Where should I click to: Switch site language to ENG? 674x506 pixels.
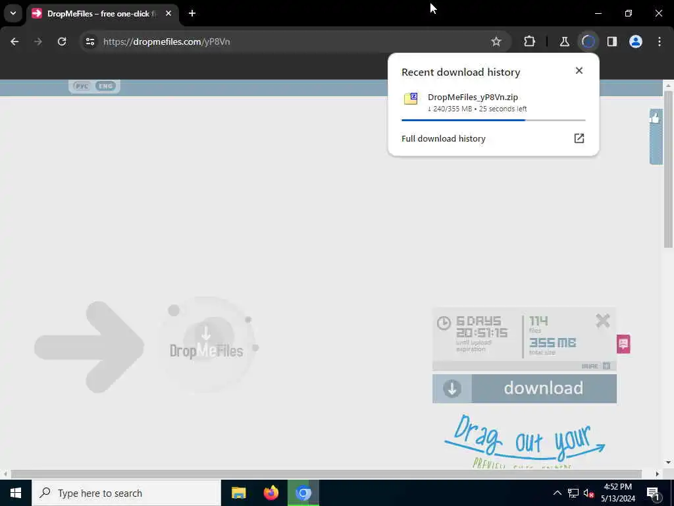click(106, 86)
